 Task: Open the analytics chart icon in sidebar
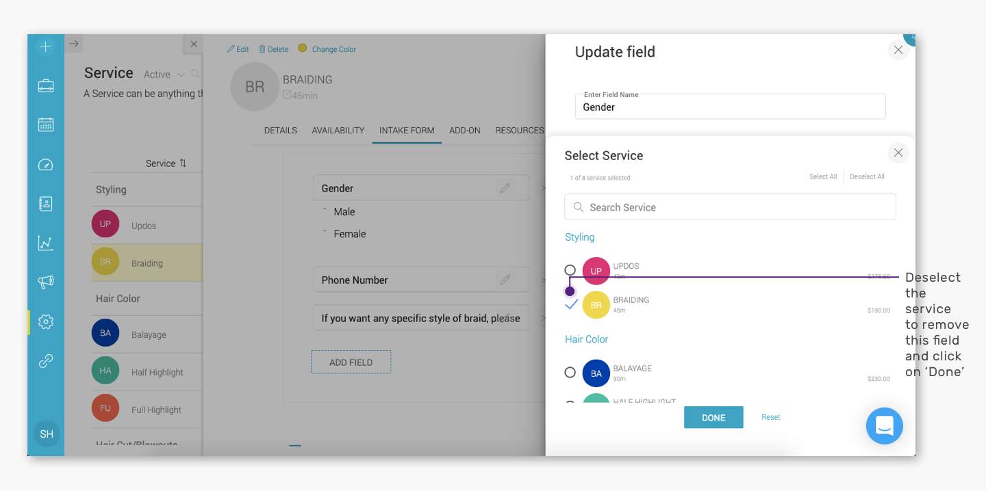pos(46,243)
